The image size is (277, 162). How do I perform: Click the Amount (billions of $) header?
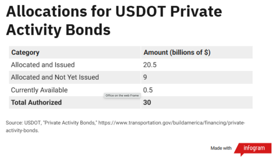coord(177,52)
